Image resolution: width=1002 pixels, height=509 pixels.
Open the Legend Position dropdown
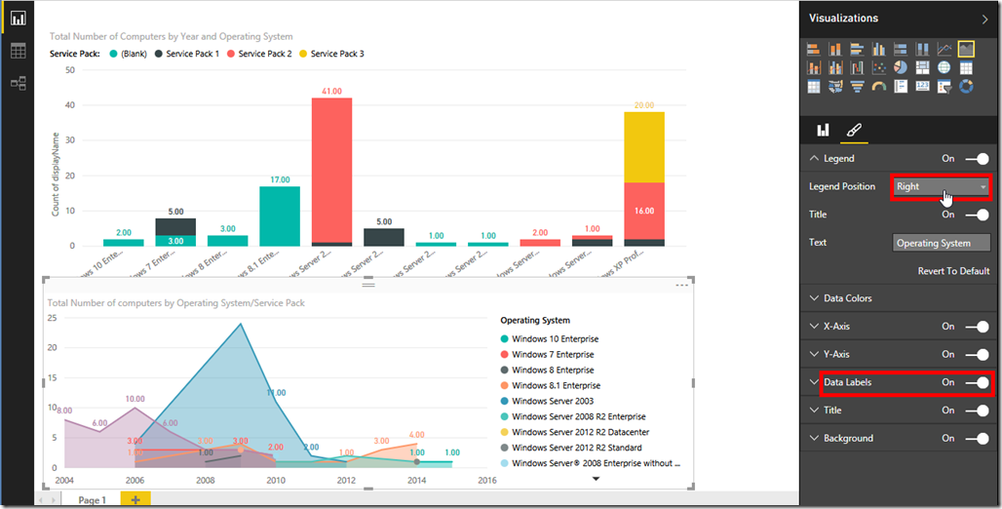pyautogui.click(x=941, y=186)
